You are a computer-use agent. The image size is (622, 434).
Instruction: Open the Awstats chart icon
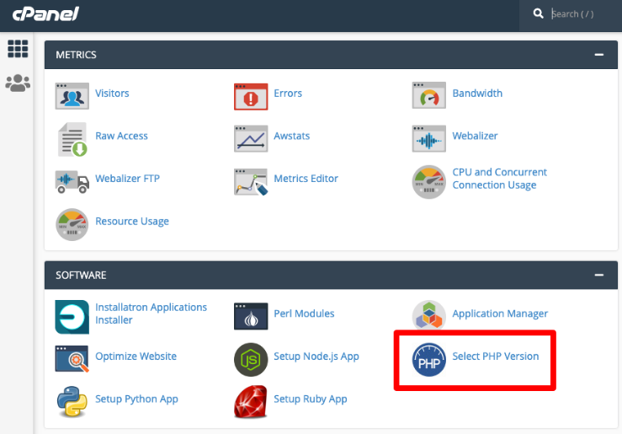click(x=251, y=138)
